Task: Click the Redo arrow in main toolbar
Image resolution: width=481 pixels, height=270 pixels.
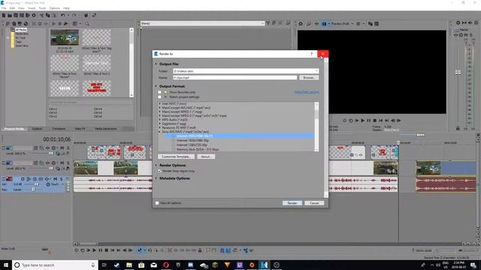Action: coord(74,15)
